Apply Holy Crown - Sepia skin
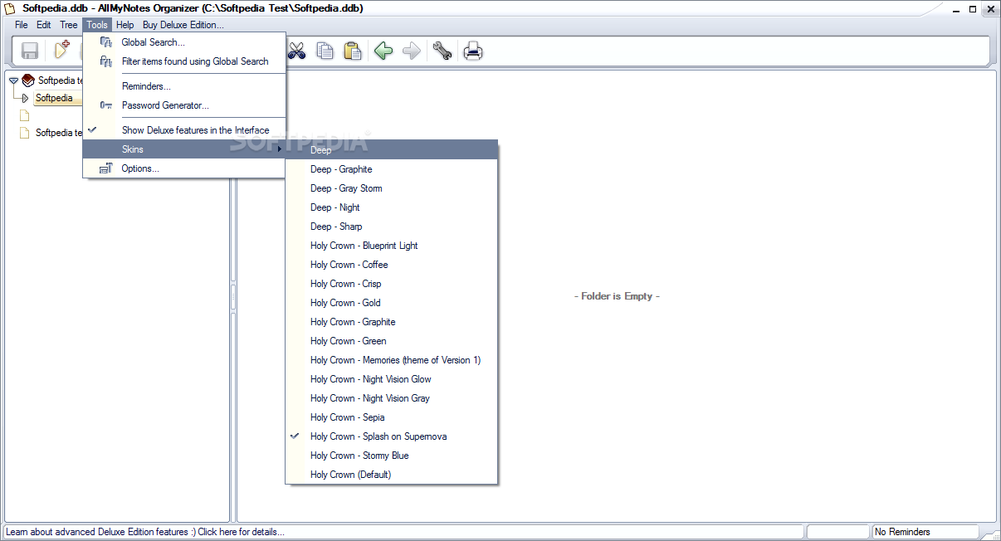This screenshot has width=1001, height=541. [x=391, y=417]
